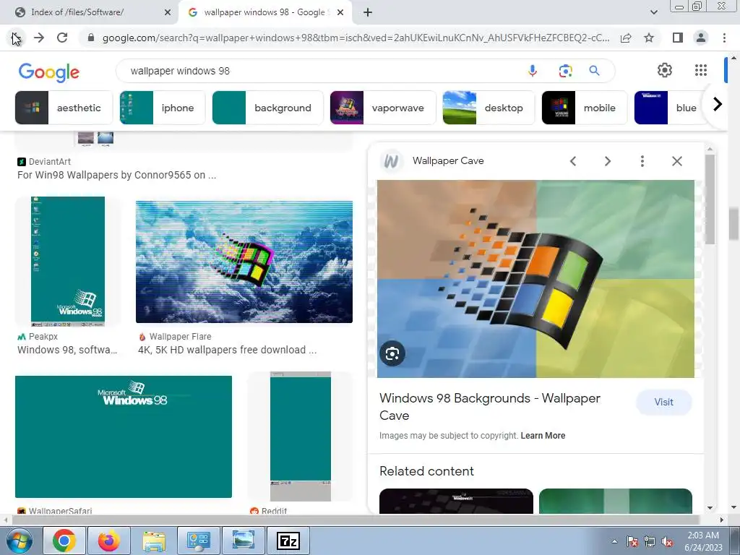
Task: Select the wide teal Windows 98 thumbnail
Action: 123,436
